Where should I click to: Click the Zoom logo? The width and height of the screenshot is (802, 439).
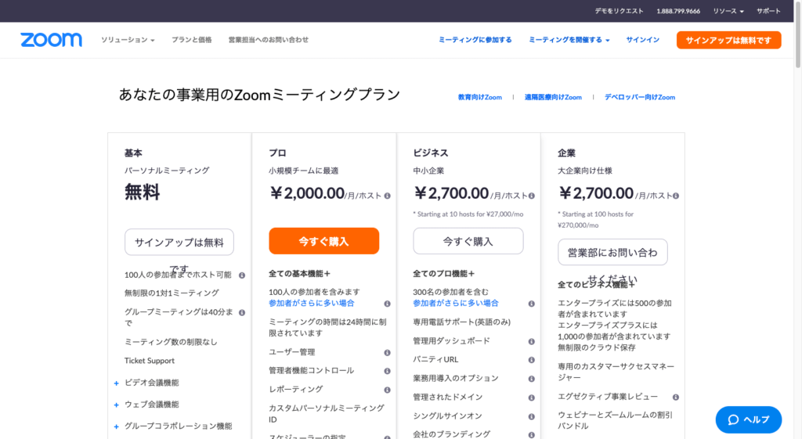coord(51,40)
